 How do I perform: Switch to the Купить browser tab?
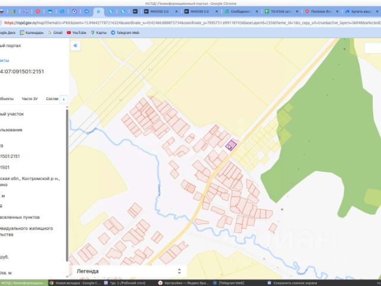click(x=361, y=11)
